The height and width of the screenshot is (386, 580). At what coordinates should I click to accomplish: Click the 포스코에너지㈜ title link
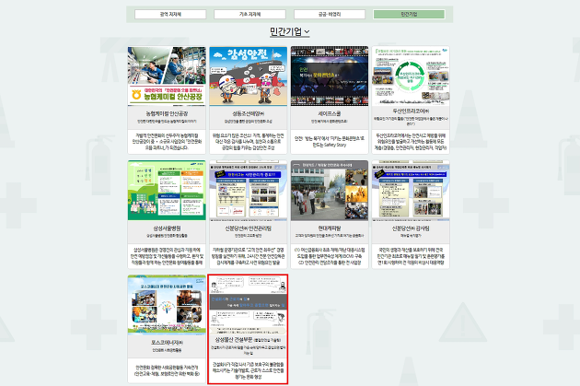coord(167,343)
